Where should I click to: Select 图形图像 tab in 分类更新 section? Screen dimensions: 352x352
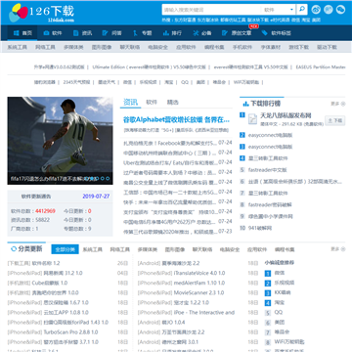pos(175,249)
